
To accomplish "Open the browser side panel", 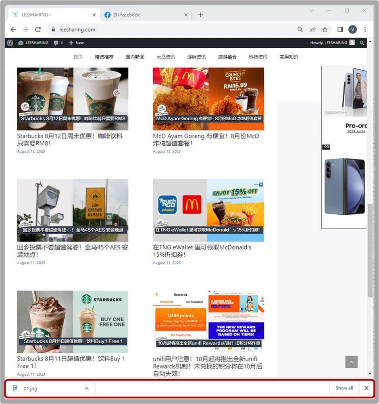I will pos(340,29).
